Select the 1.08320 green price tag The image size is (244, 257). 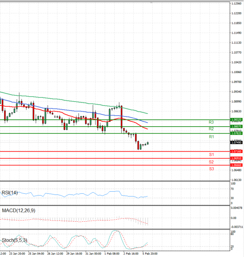point(236,120)
